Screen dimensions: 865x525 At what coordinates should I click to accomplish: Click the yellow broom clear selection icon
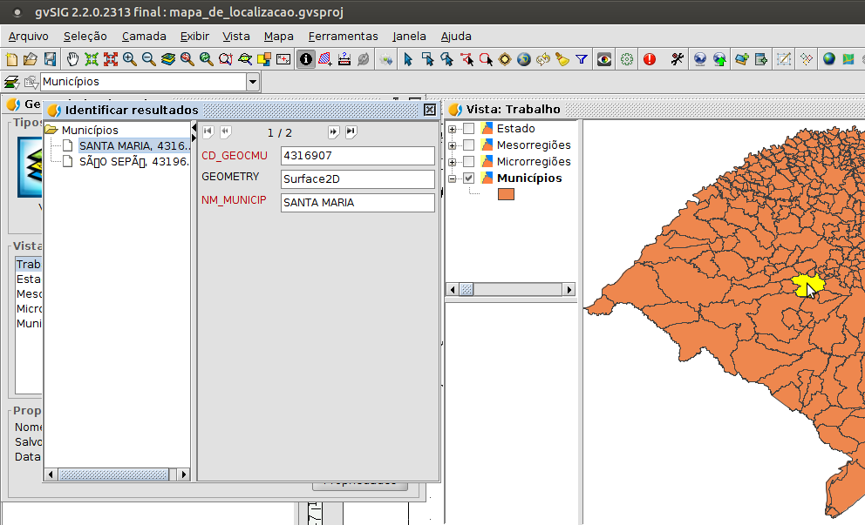[562, 59]
